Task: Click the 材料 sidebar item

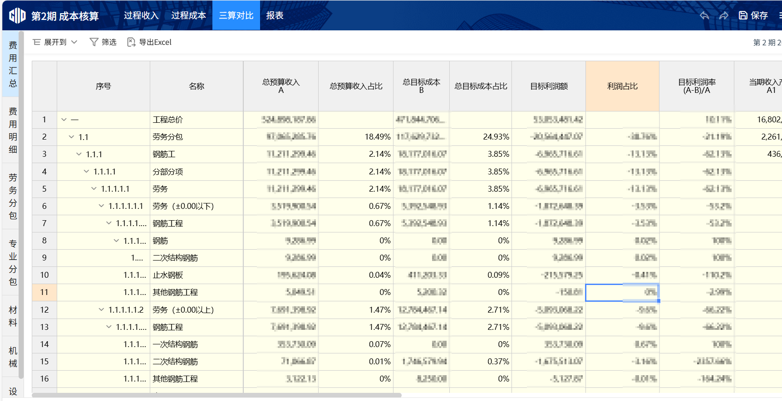Action: tap(13, 316)
